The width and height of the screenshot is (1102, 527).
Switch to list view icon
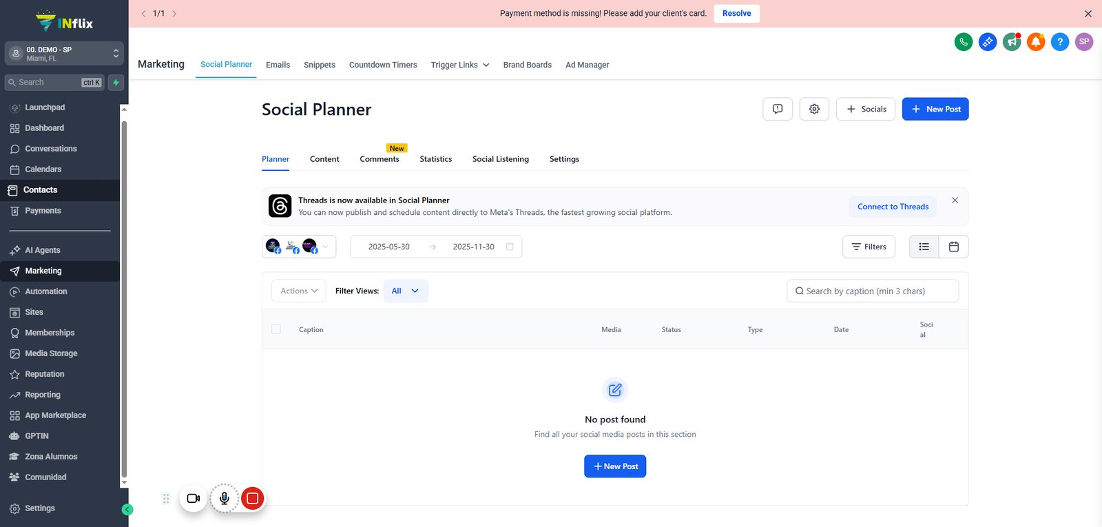924,247
